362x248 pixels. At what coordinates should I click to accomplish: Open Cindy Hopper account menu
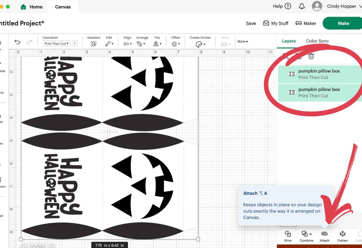(x=337, y=6)
